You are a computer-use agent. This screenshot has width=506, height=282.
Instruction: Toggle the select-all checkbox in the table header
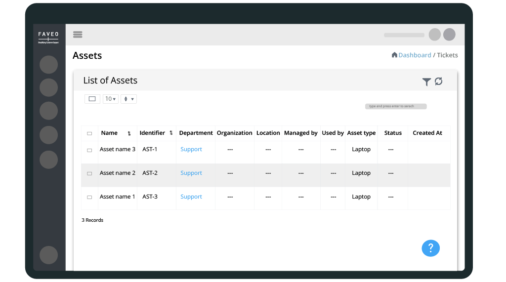click(89, 133)
